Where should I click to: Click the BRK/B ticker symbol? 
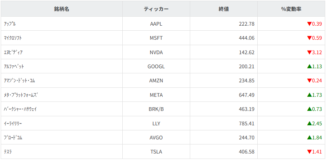156,109
